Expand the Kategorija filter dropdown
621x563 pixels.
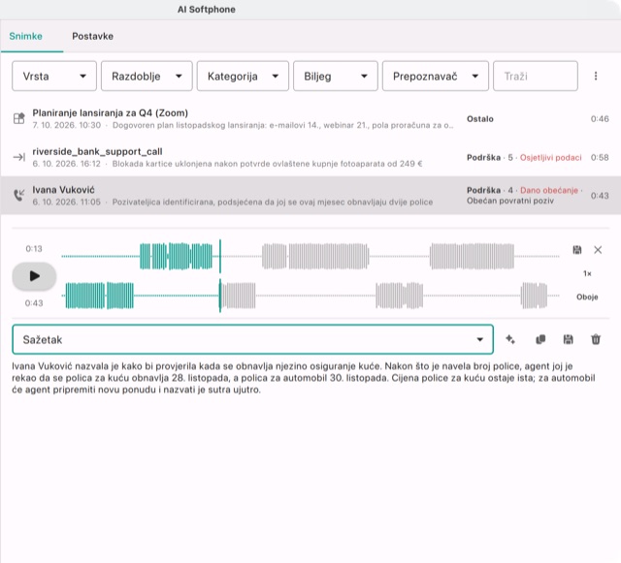243,76
